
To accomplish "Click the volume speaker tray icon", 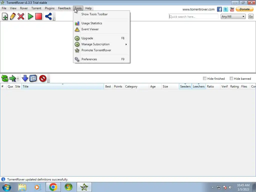I will tap(231, 187).
